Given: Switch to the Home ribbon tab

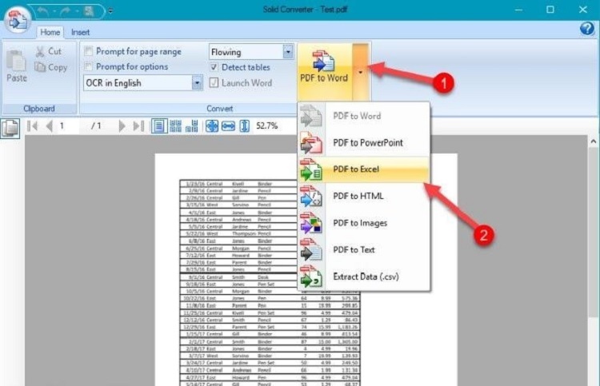Looking at the screenshot, I should point(50,32).
